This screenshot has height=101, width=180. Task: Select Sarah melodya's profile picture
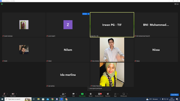click(x=24, y=25)
